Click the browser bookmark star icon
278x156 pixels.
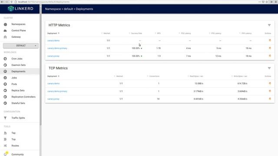click(267, 2)
